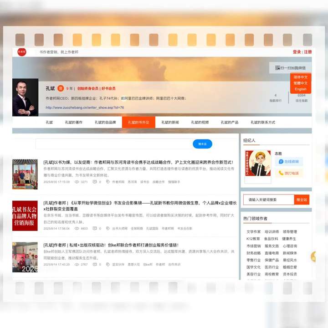Open the 孔斌的新闻 tab

[x=170, y=123]
